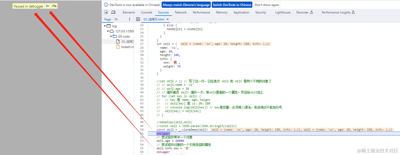Click the 'Paused in debugger' label
Image resolution: width=400 pixels, height=155 pixels.
29,6
